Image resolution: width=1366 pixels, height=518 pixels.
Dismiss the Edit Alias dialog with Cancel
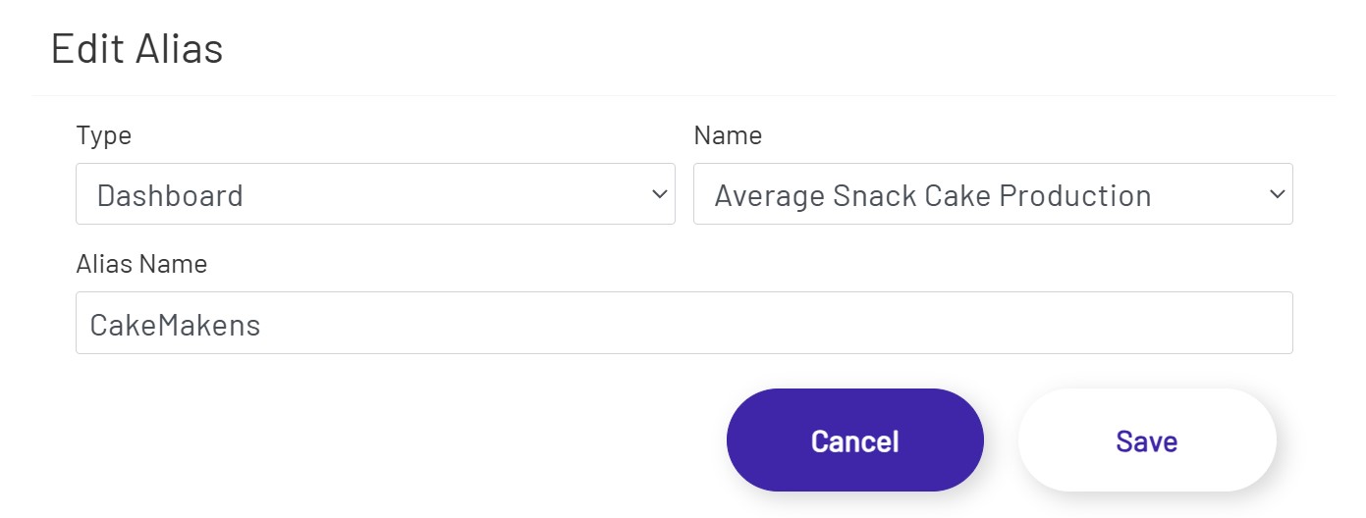pyautogui.click(x=854, y=440)
